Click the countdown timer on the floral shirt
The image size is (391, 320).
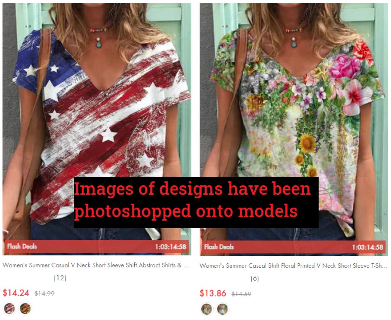coord(367,247)
